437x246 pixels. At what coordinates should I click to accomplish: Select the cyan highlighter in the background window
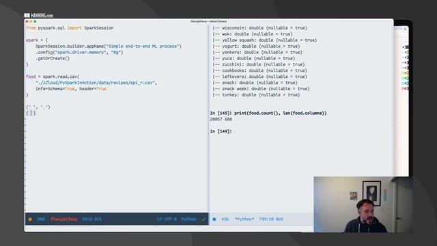pyautogui.click(x=406, y=83)
